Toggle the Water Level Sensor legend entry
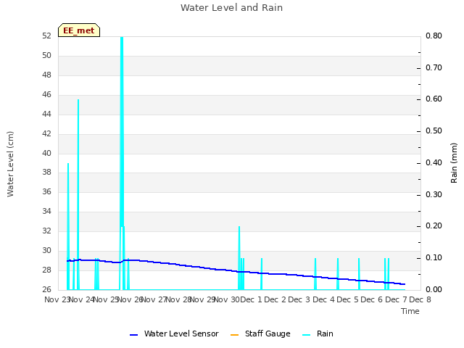This screenshot has width=464, height=348. pyautogui.click(x=174, y=333)
